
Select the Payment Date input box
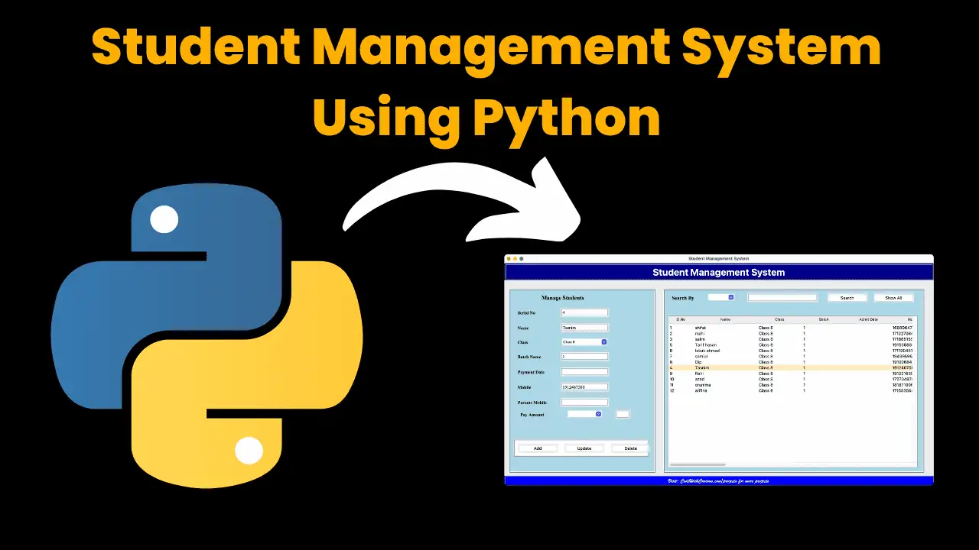584,372
